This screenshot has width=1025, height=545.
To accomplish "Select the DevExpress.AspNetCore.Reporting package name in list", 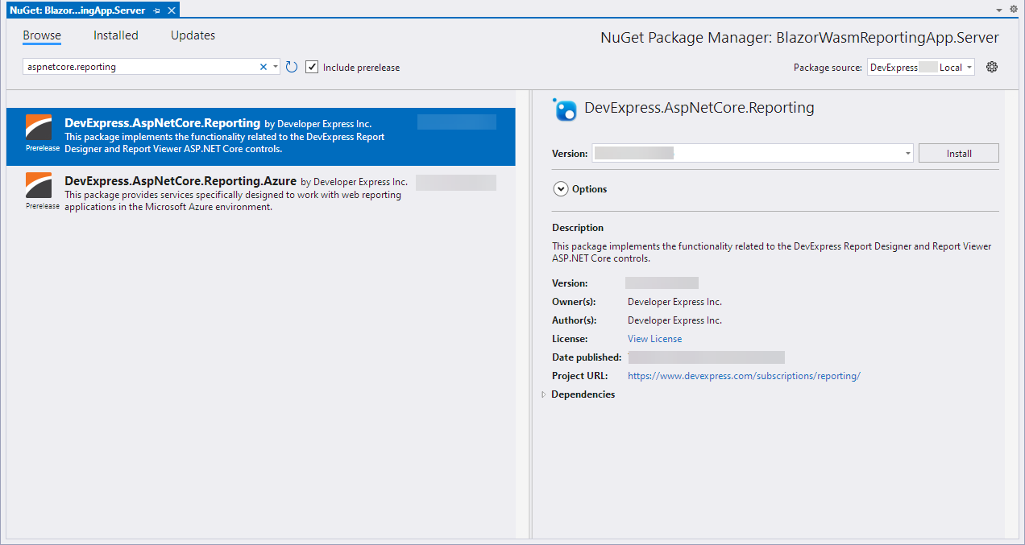I will [162, 123].
